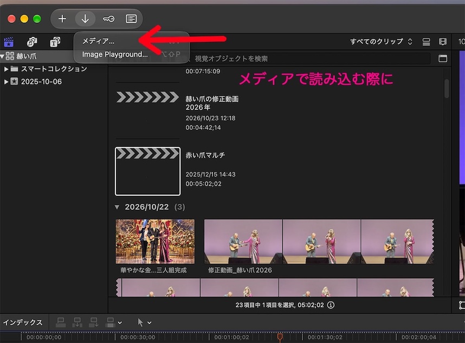Click the yellow minimize window button
Image resolution: width=465 pixels, height=343 pixels.
click(x=24, y=19)
